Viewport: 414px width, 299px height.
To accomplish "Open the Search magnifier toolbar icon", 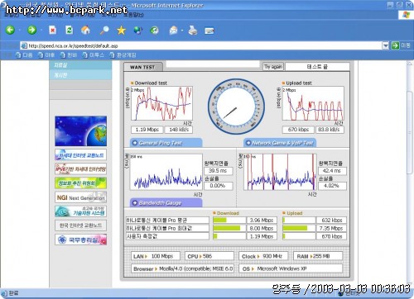I will coord(104,30).
